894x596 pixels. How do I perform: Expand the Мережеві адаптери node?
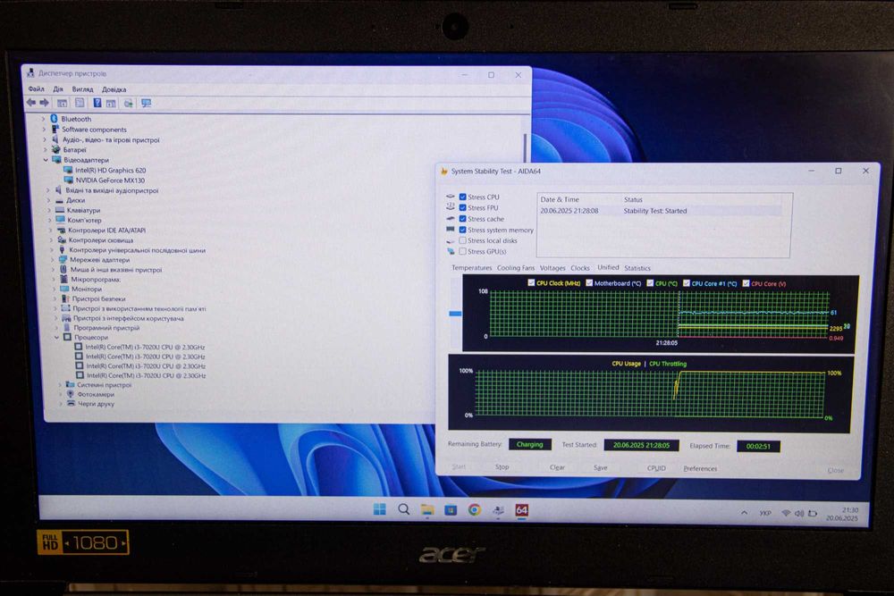point(53,260)
